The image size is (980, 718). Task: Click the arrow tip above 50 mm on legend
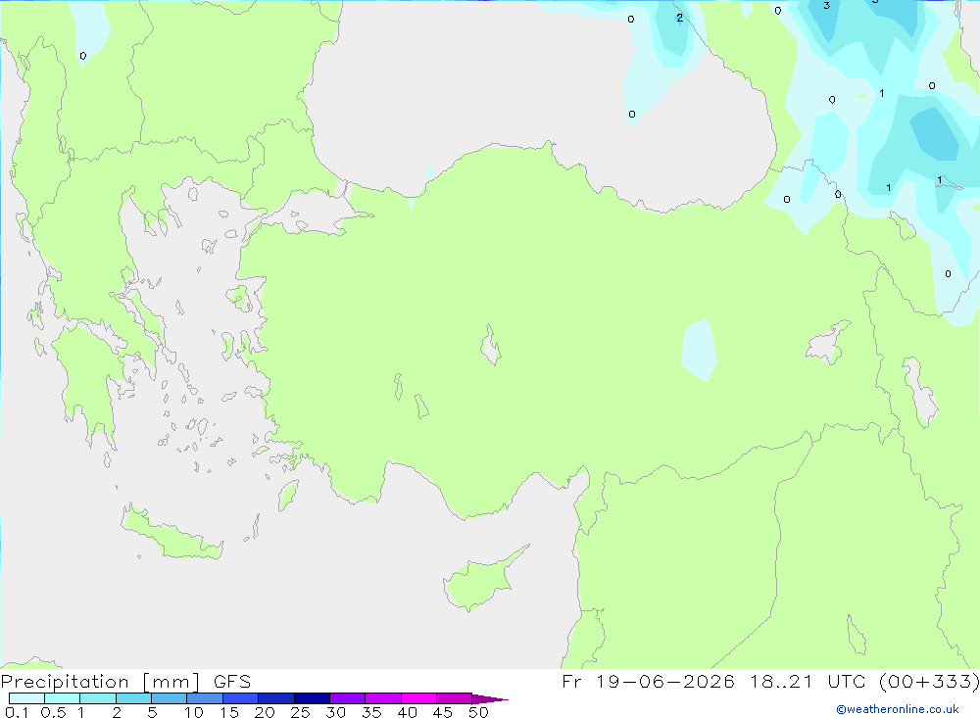pos(490,698)
